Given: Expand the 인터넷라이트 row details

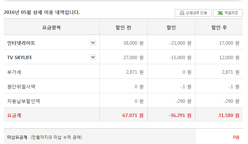Looking at the screenshot, I should [93, 43].
